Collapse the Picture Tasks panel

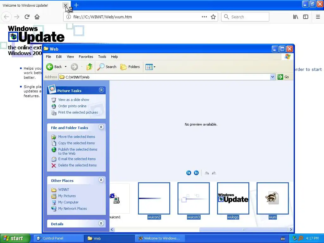point(101,90)
